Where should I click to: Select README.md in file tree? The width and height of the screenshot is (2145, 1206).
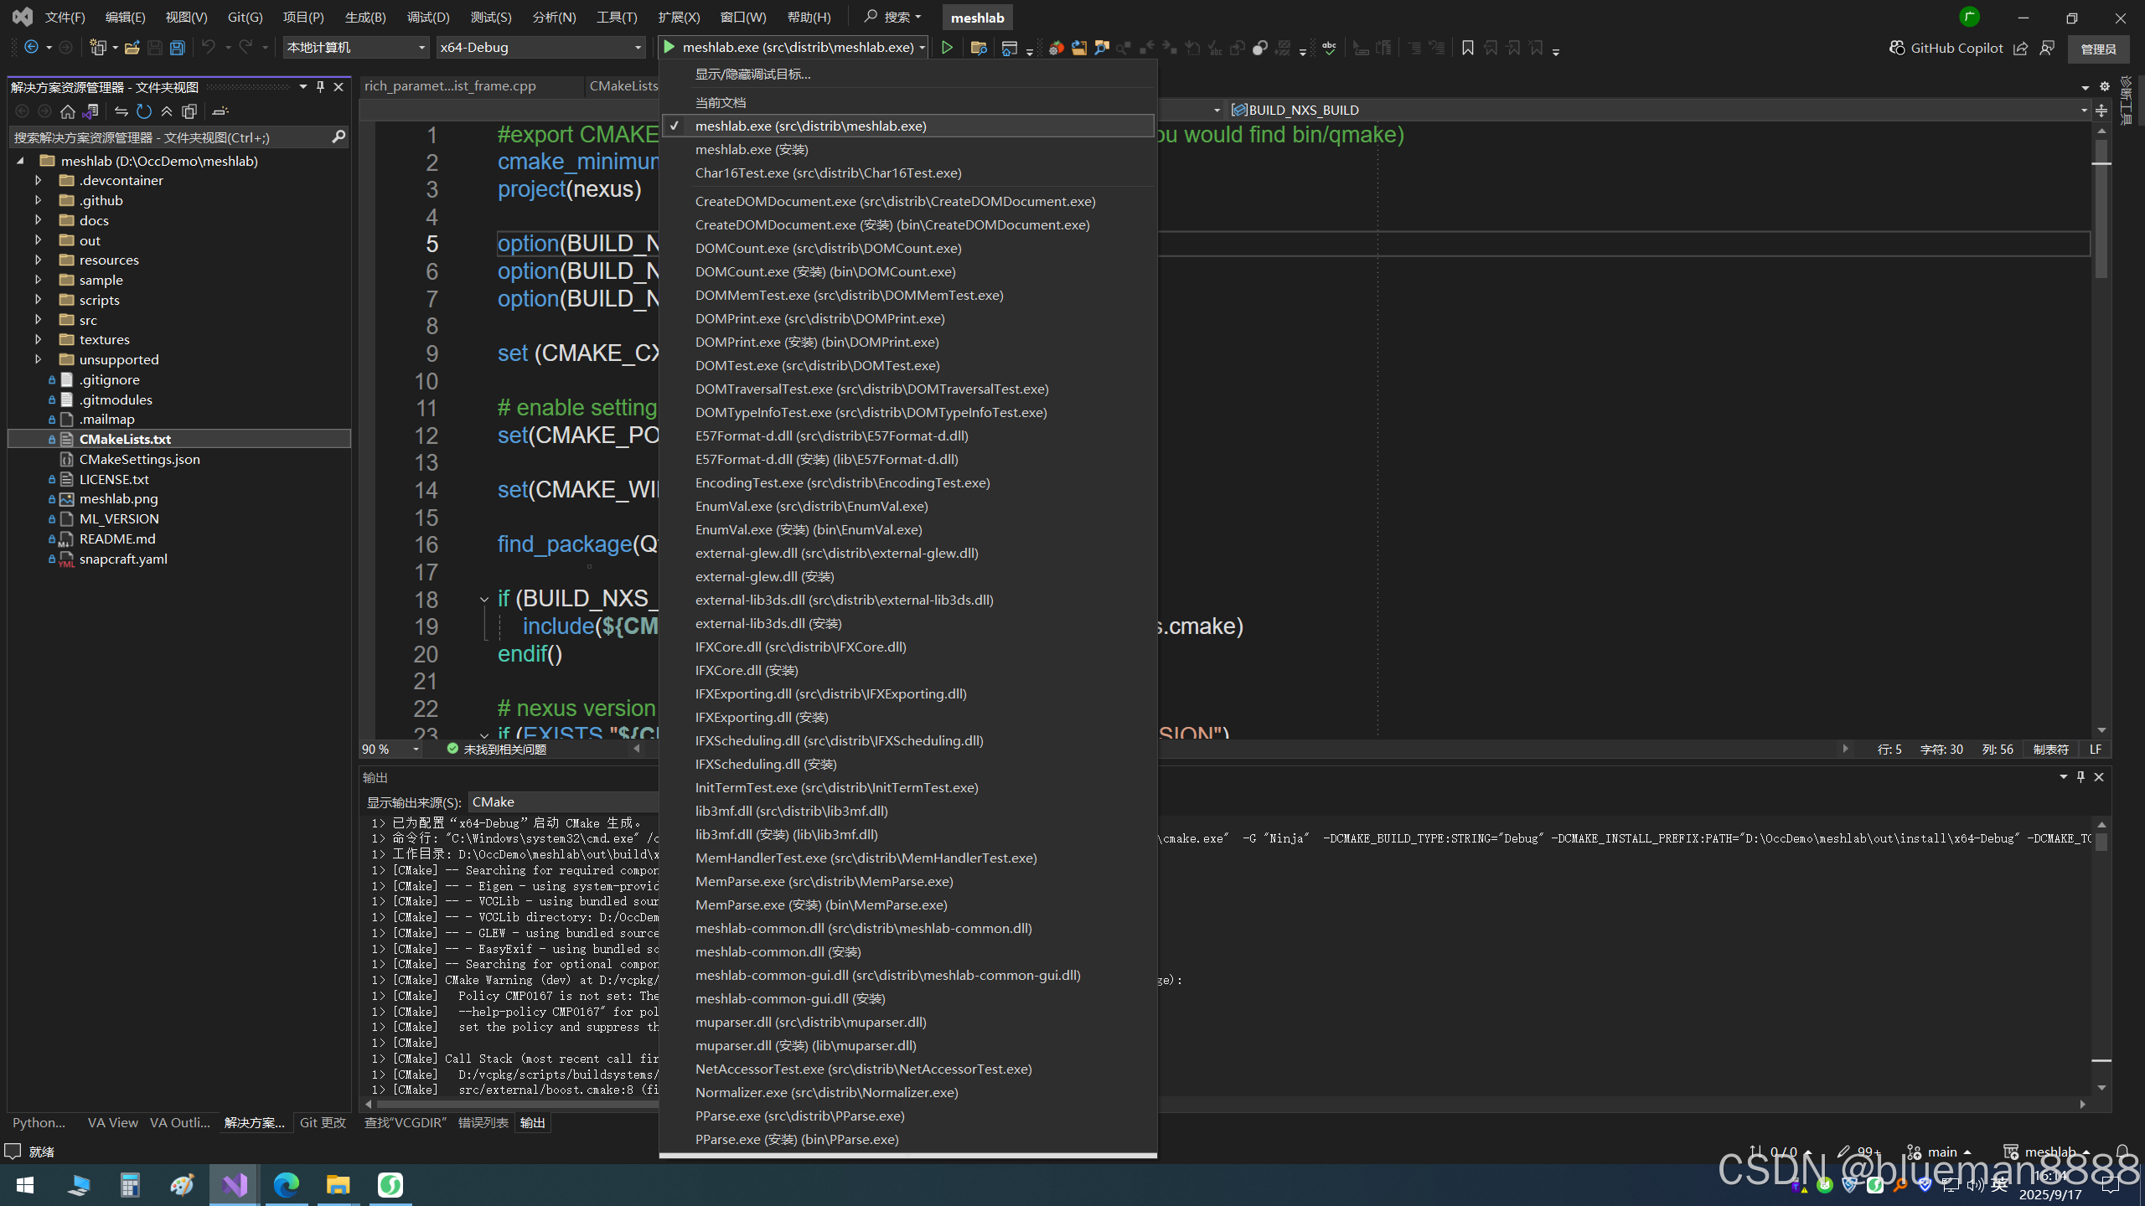click(117, 539)
